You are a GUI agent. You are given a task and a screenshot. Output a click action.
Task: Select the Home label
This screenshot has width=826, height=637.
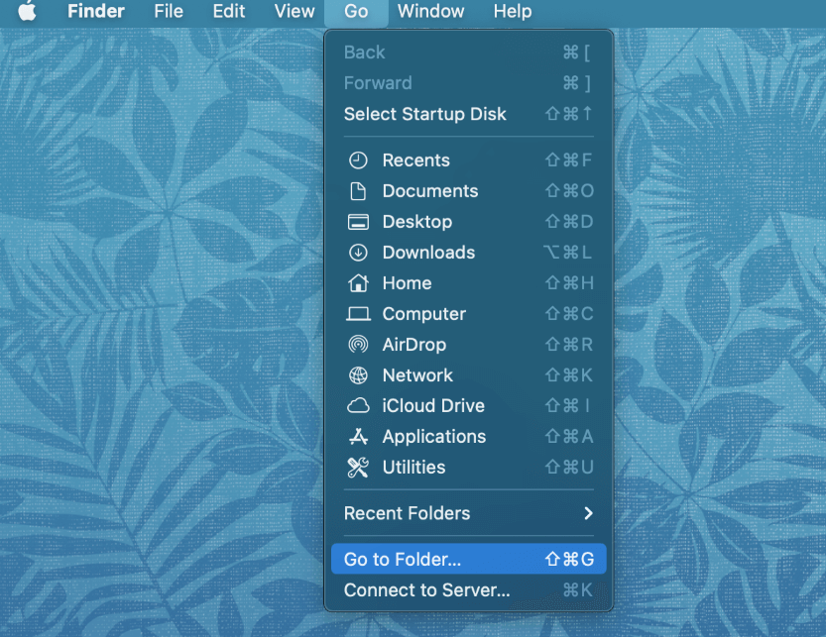coord(408,283)
